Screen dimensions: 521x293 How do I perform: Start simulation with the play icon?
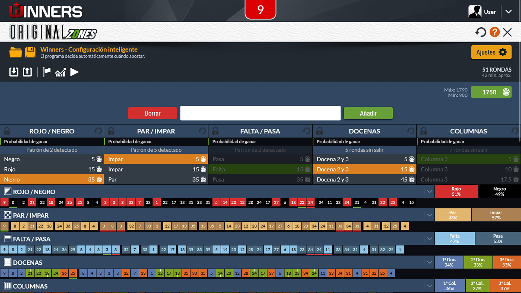click(x=74, y=72)
